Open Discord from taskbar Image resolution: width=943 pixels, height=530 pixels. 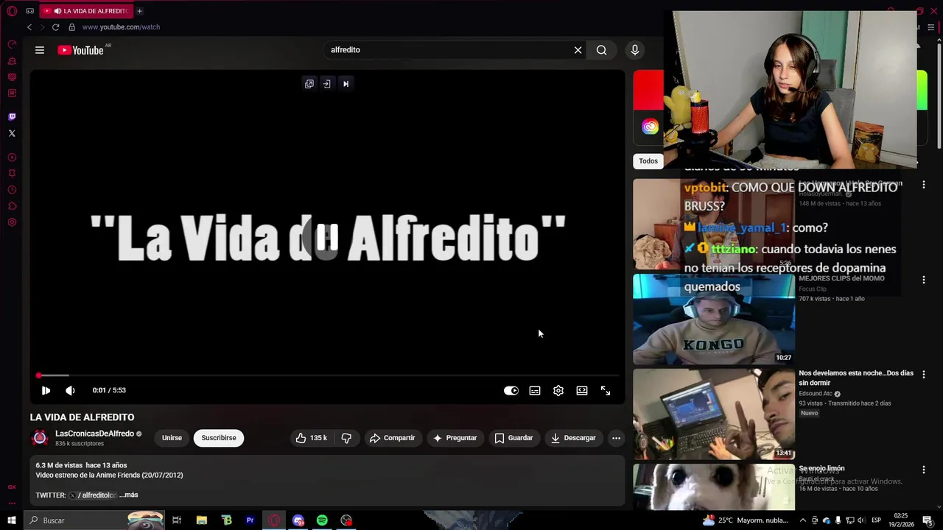[298, 520]
